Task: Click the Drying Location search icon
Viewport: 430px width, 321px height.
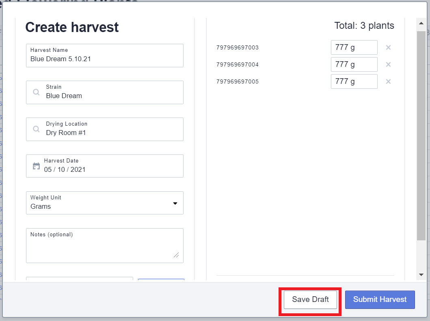Action: (37, 129)
